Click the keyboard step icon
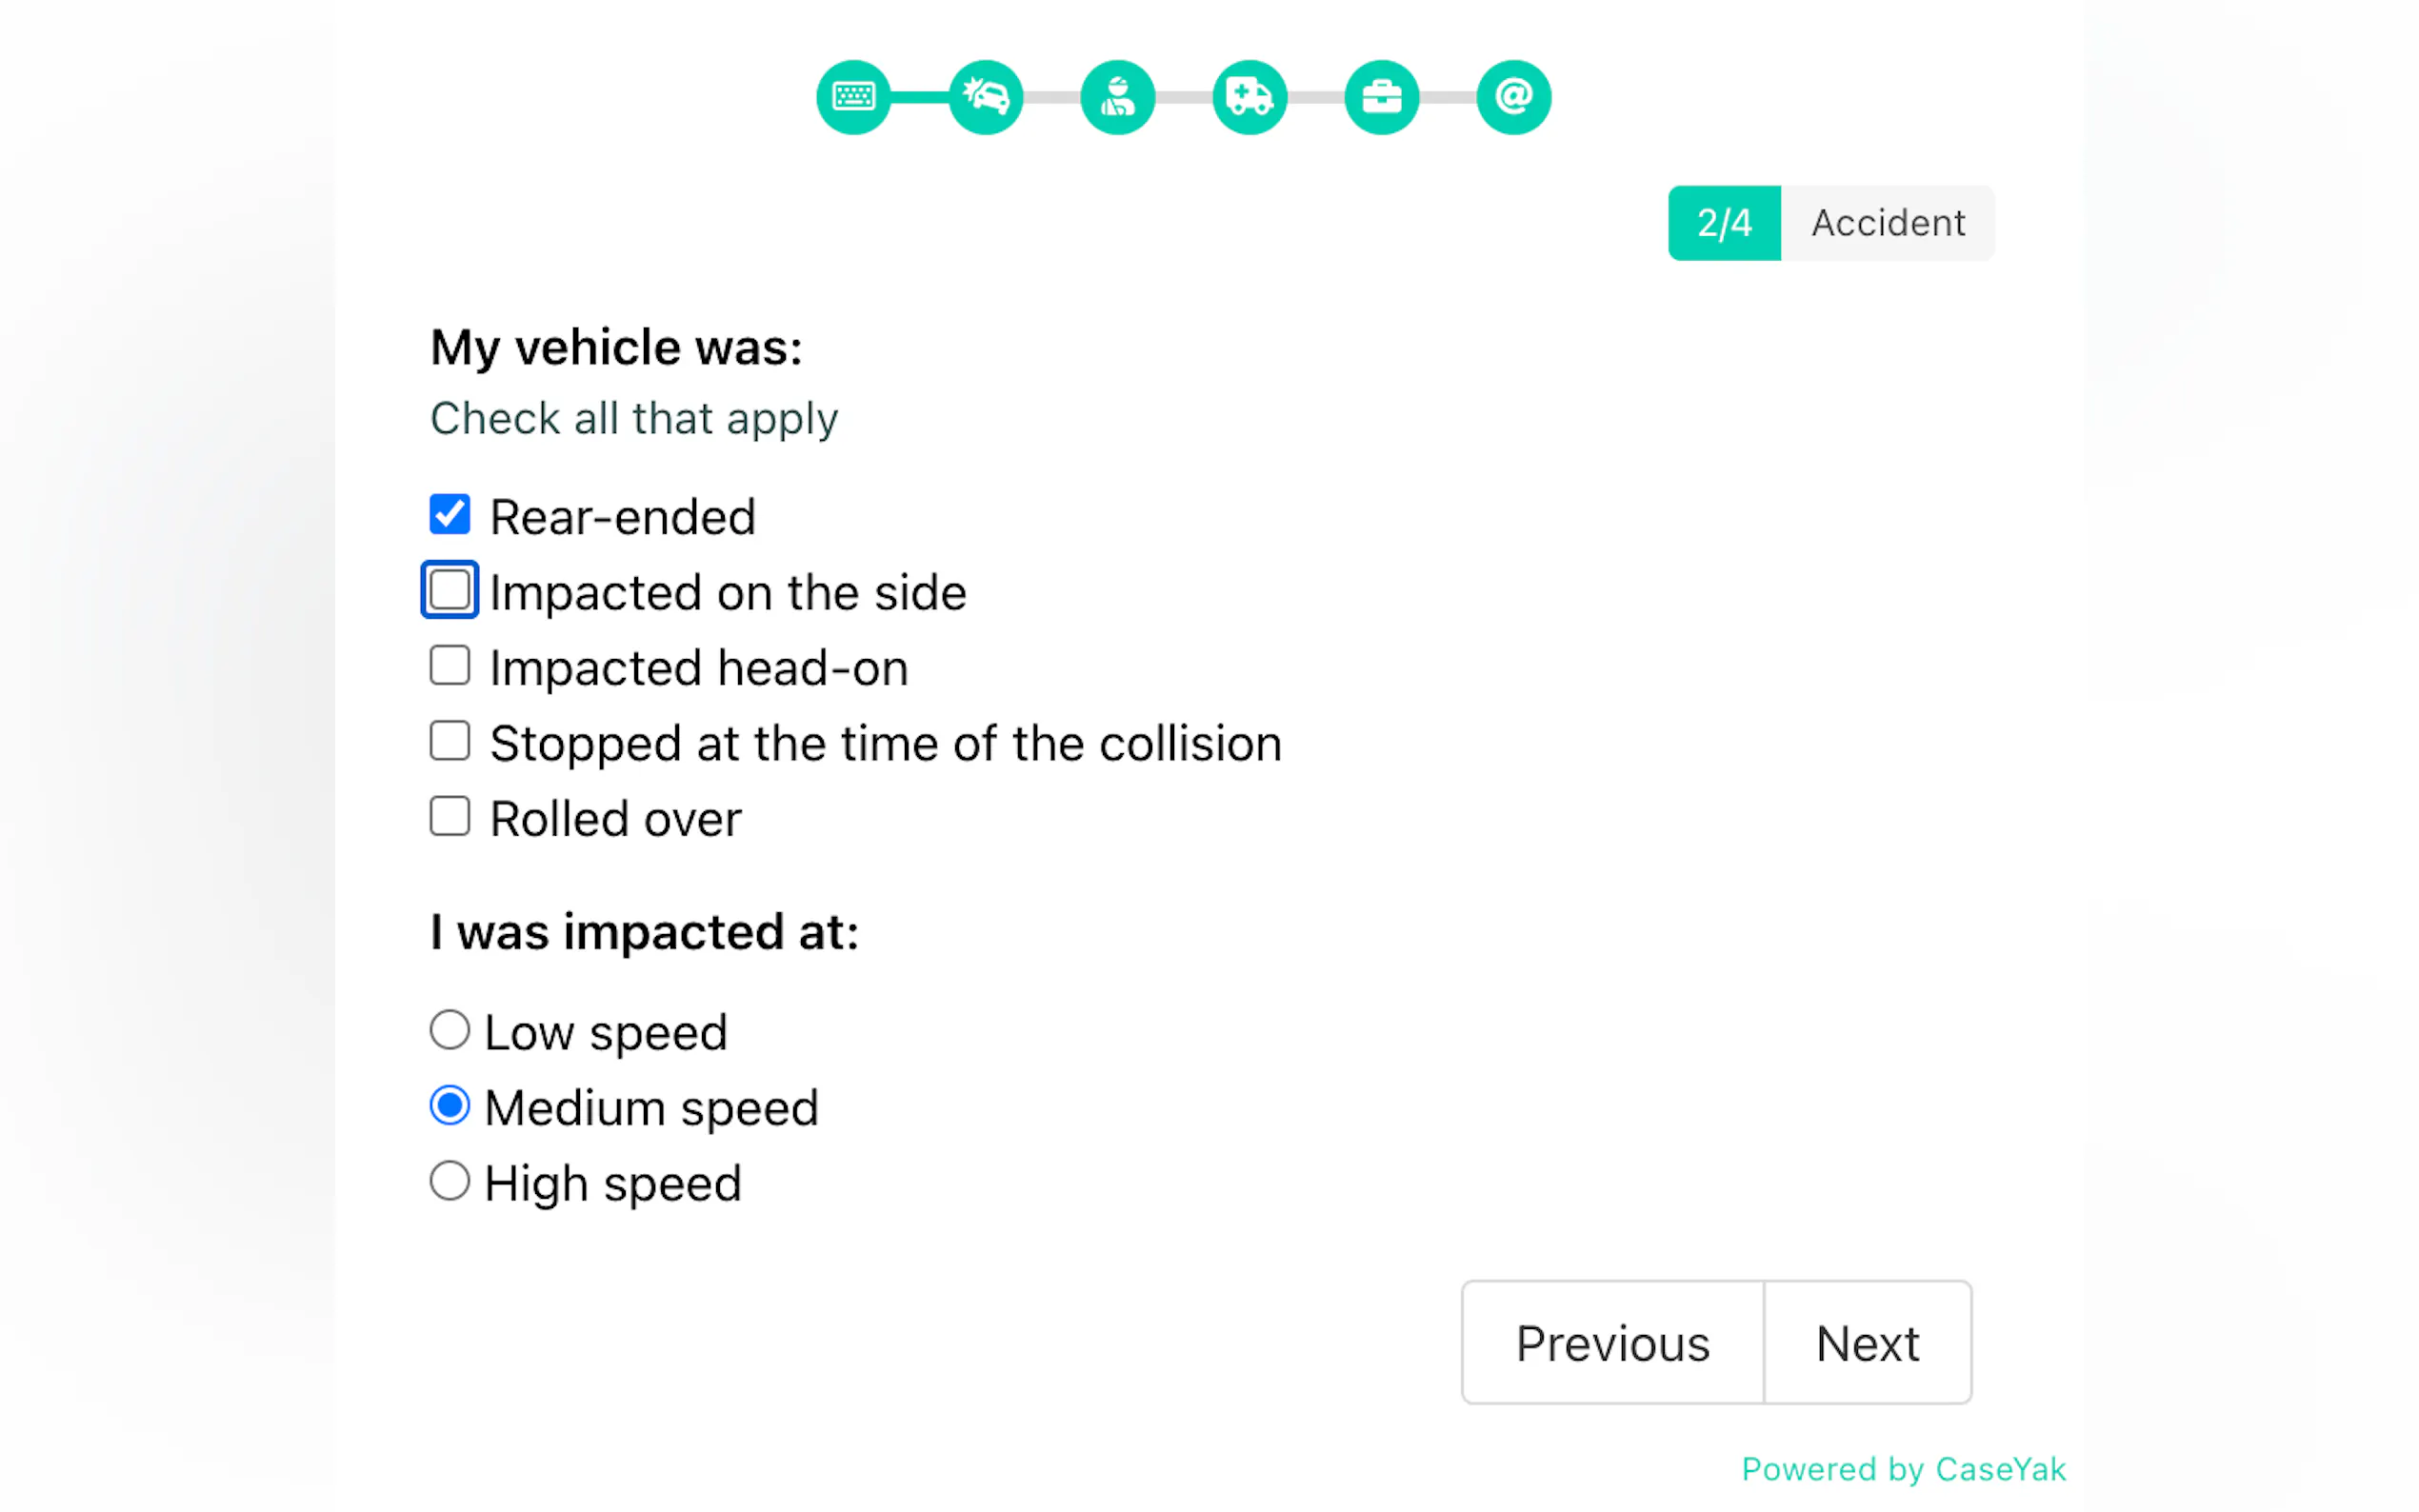The width and height of the screenshot is (2419, 1512). click(853, 97)
